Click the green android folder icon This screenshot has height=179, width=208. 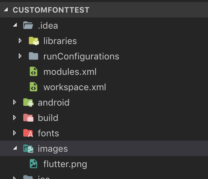pyautogui.click(x=28, y=102)
